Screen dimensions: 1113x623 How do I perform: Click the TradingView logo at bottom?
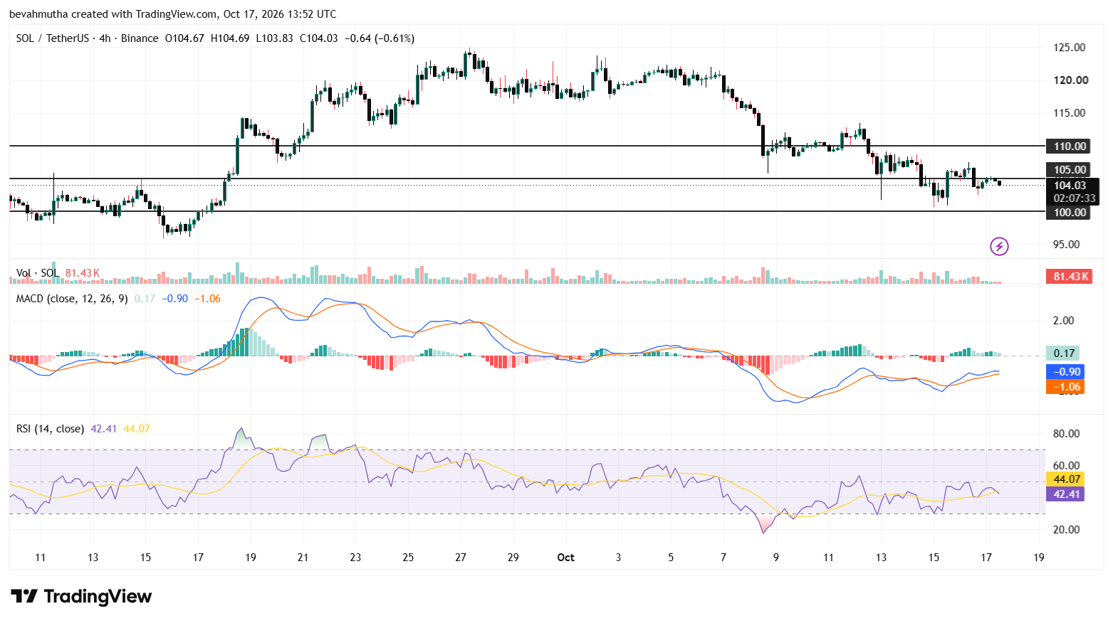click(81, 596)
